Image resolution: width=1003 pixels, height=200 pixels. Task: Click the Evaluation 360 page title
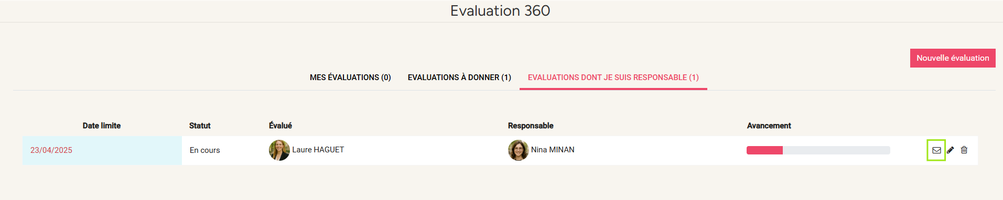(x=500, y=10)
